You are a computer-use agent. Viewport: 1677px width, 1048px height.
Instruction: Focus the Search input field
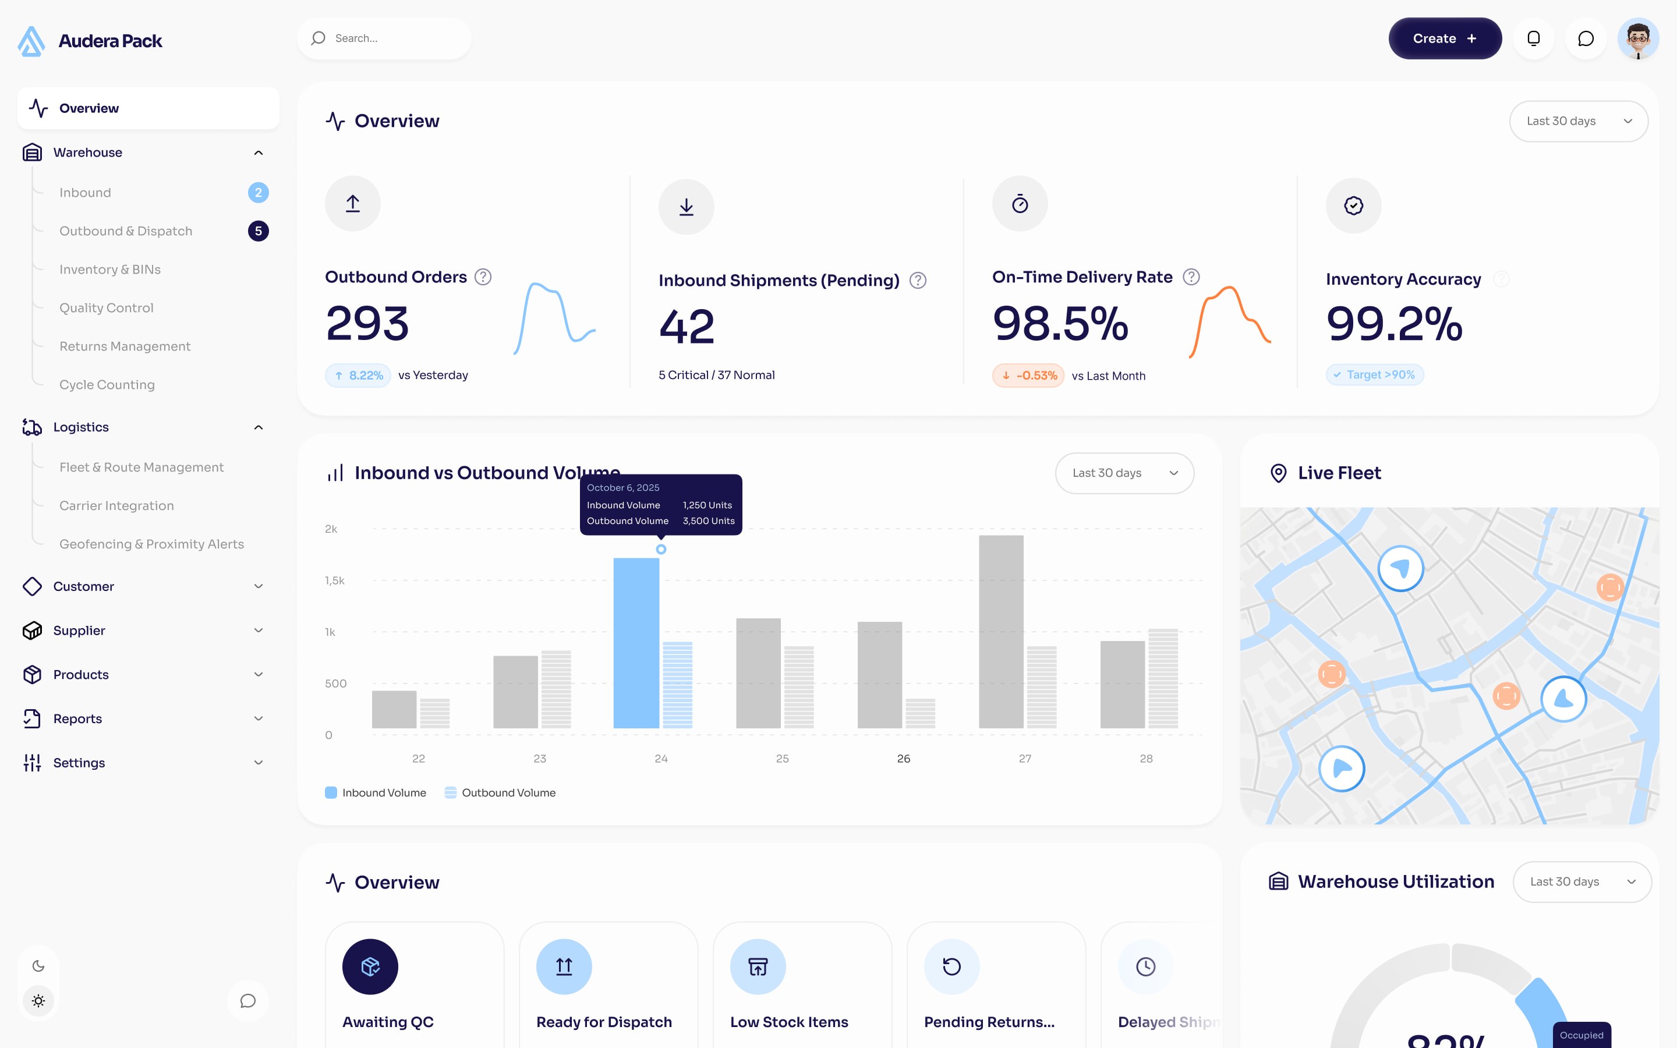pos(384,39)
